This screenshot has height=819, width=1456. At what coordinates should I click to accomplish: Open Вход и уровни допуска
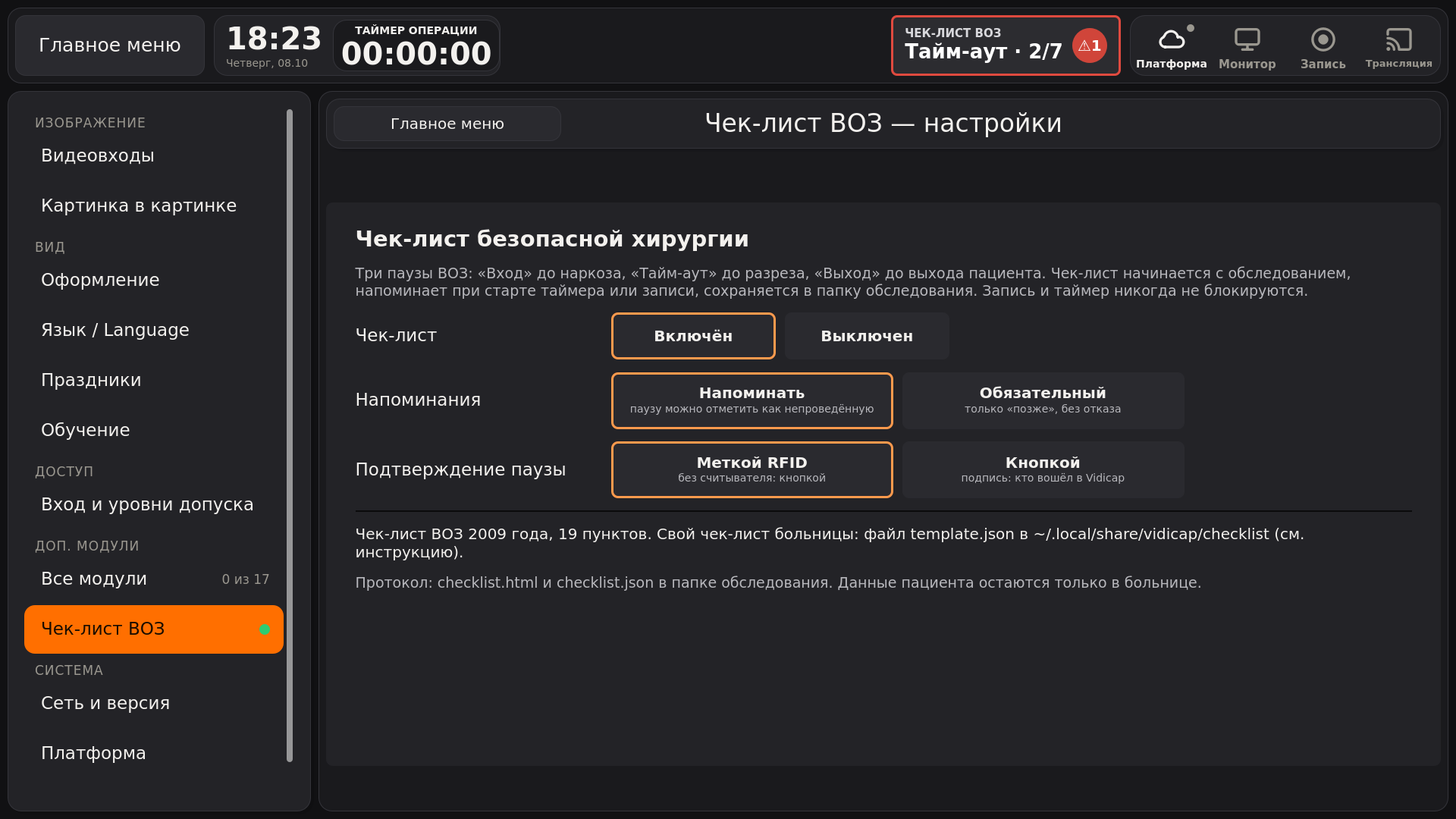pyautogui.click(x=154, y=504)
